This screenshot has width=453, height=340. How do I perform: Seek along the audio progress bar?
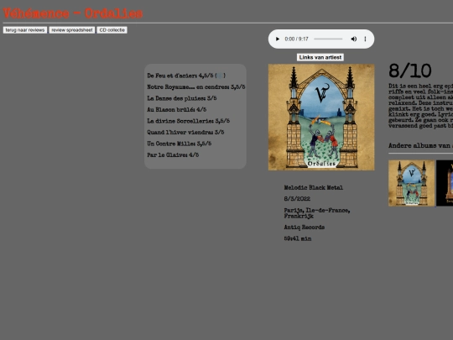pos(328,39)
